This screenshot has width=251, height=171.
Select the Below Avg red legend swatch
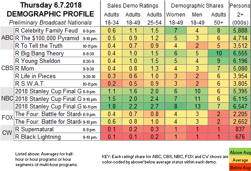(x=240, y=167)
